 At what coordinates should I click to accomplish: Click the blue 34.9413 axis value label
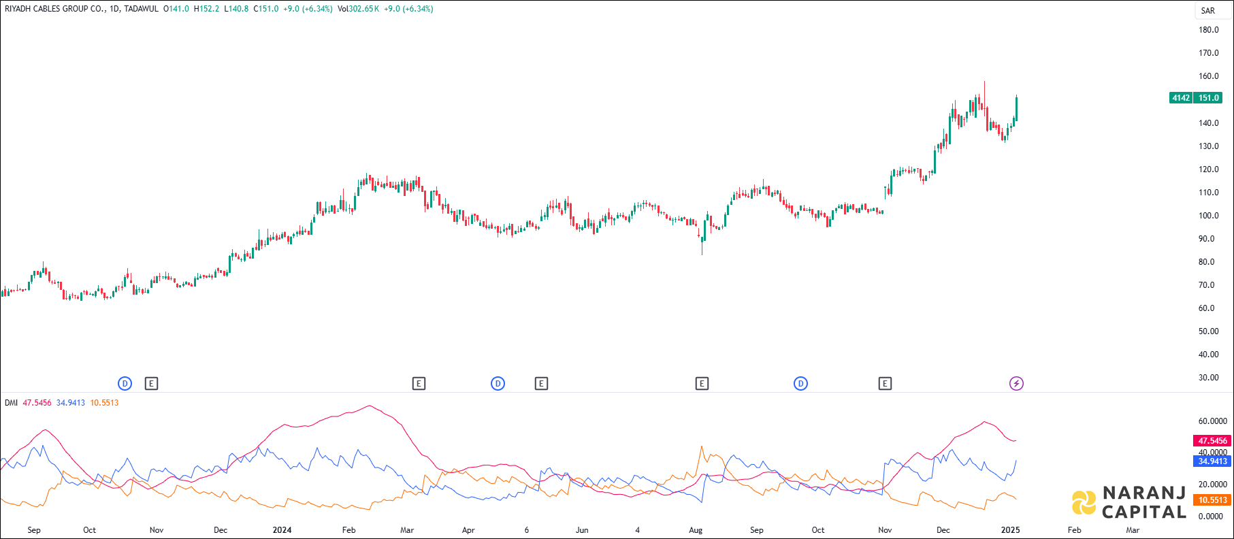click(x=1212, y=461)
